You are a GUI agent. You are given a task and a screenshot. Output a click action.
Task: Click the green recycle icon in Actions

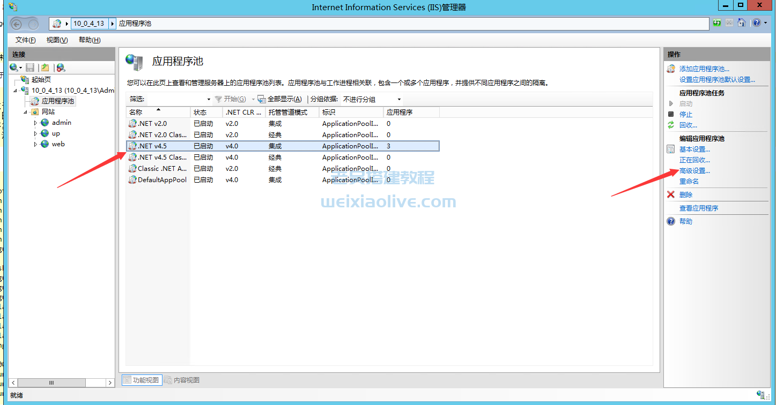[670, 125]
